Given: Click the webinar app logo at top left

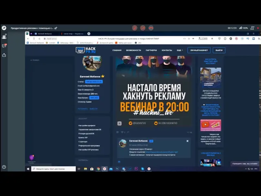Looking at the screenshot, I should coord(4,28).
